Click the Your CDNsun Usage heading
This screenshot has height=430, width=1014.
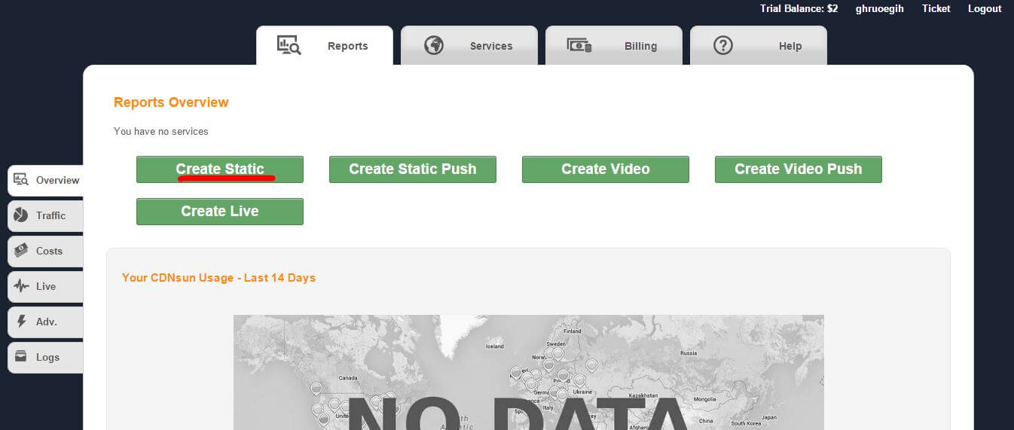pyautogui.click(x=218, y=278)
